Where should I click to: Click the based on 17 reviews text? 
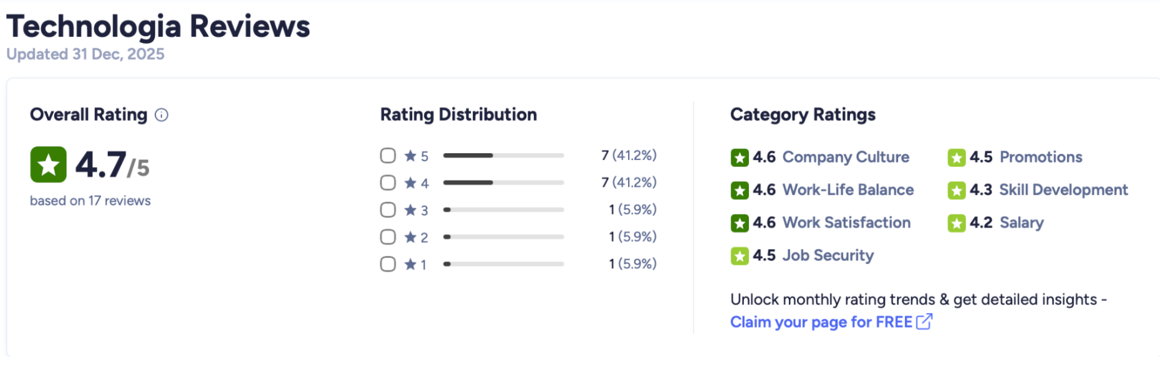point(90,201)
